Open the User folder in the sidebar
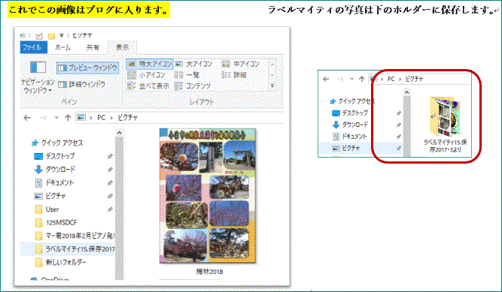The width and height of the screenshot is (502, 292). (x=47, y=209)
